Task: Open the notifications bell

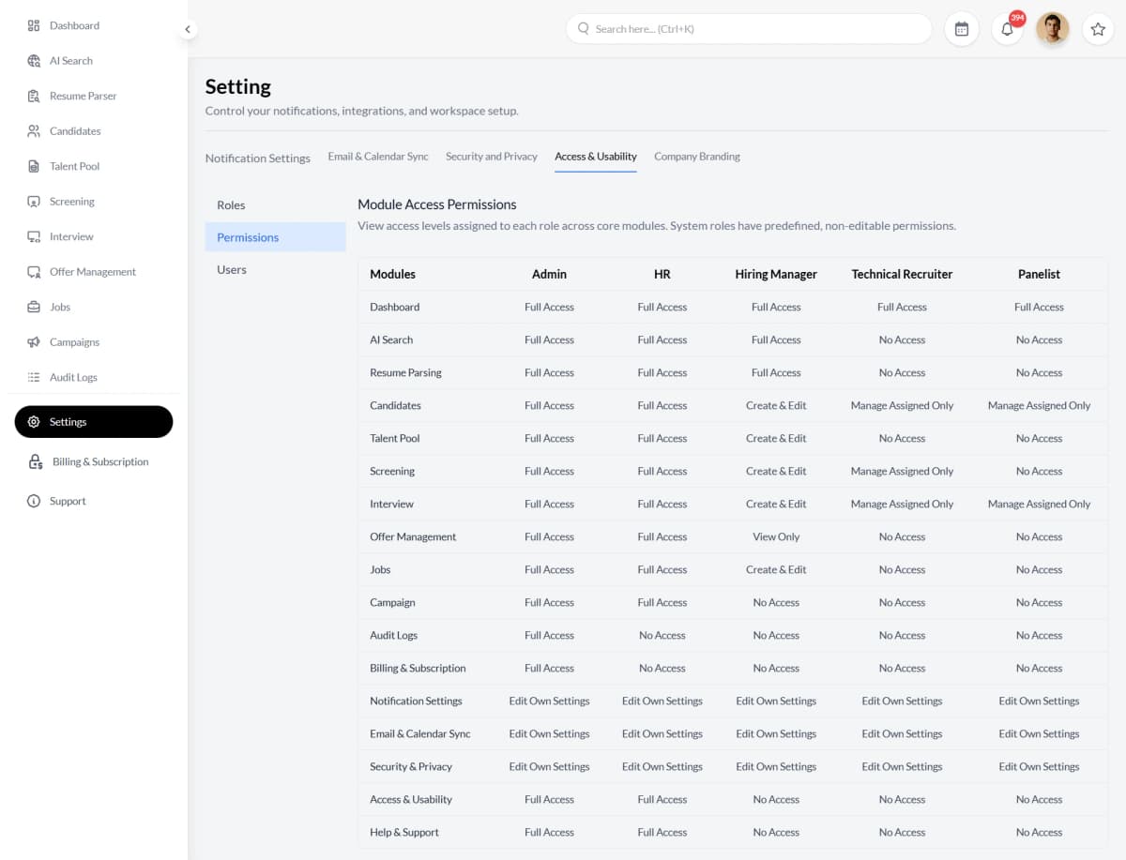Action: click(1007, 29)
